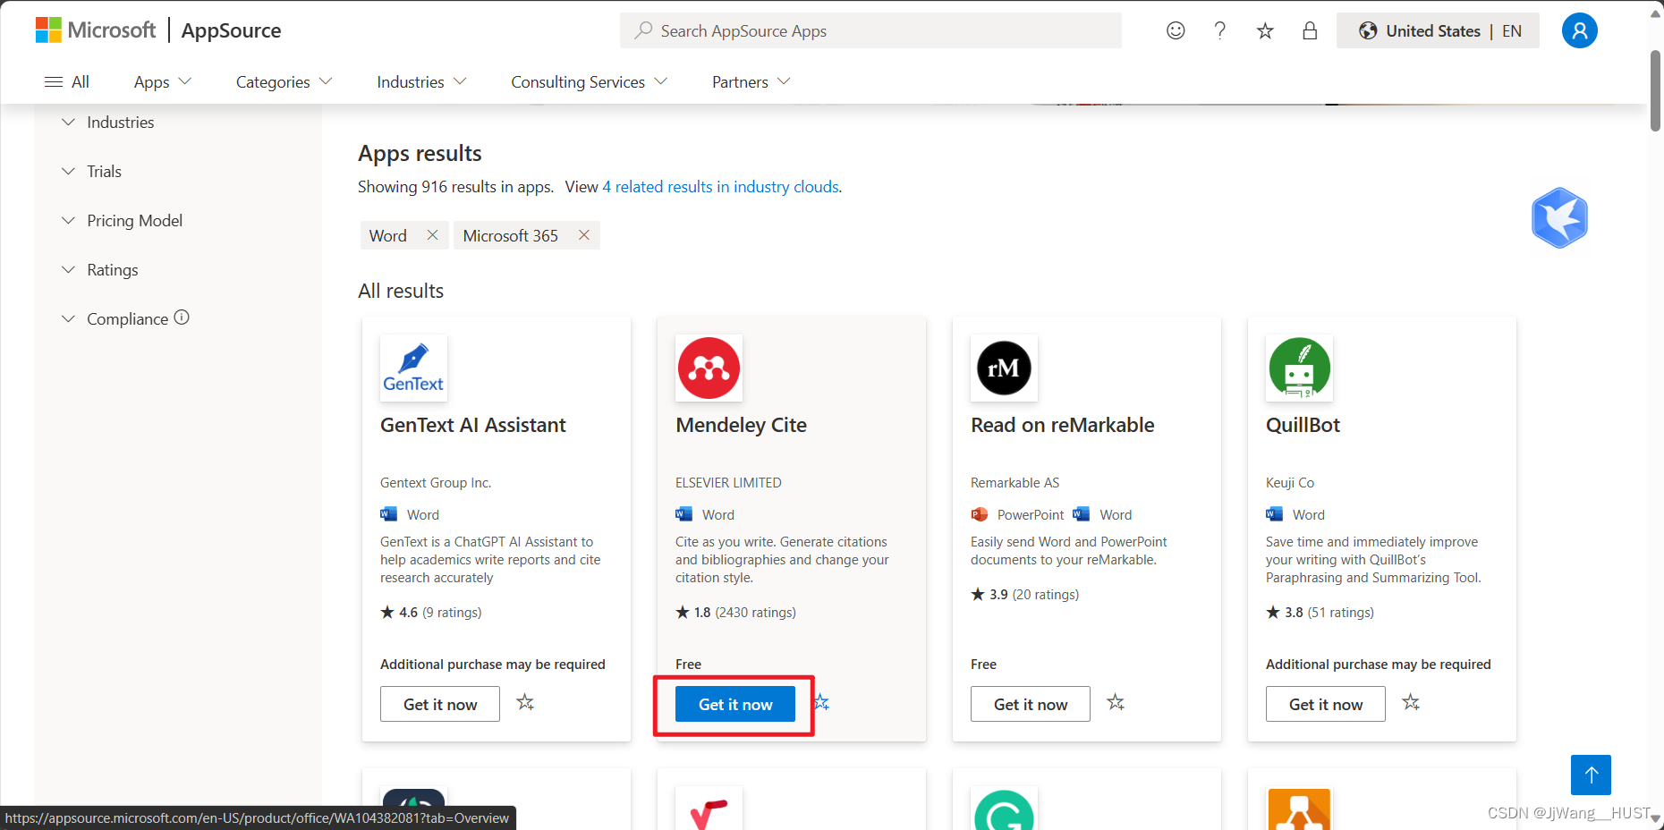Open the Industries dropdown in top nav
This screenshot has height=830, width=1664.
pyautogui.click(x=421, y=81)
